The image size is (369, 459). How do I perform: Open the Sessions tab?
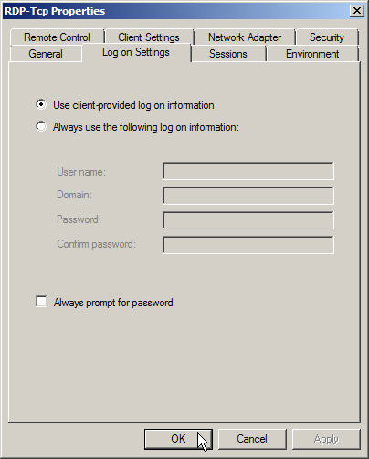tap(228, 54)
